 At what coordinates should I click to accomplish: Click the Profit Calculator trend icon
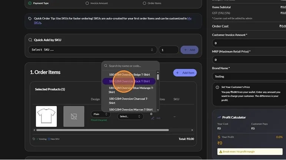click(x=219, y=117)
